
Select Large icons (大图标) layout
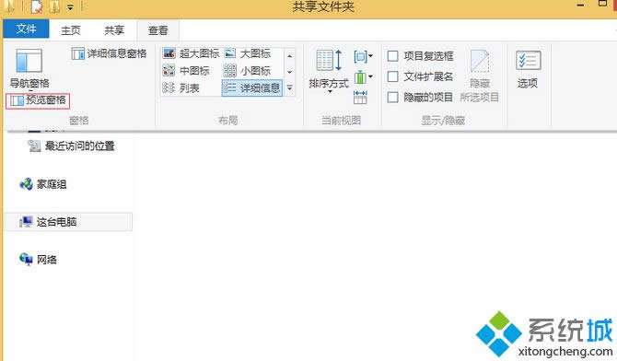[248, 53]
